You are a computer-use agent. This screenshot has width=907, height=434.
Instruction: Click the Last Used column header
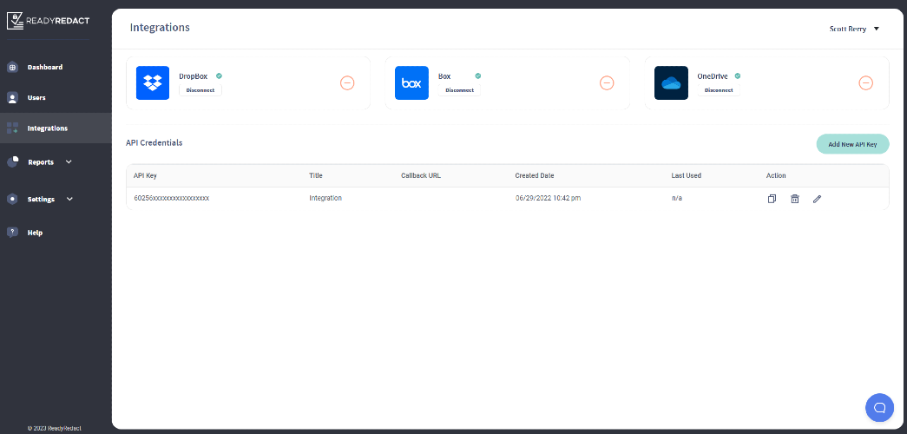click(687, 175)
